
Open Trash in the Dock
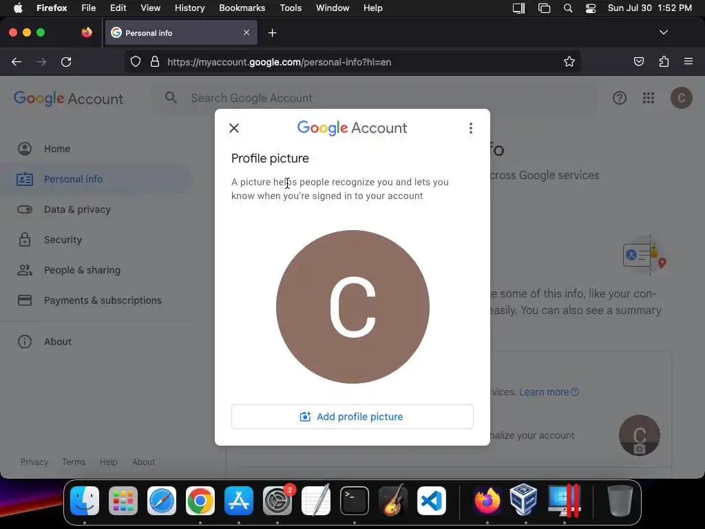620,501
